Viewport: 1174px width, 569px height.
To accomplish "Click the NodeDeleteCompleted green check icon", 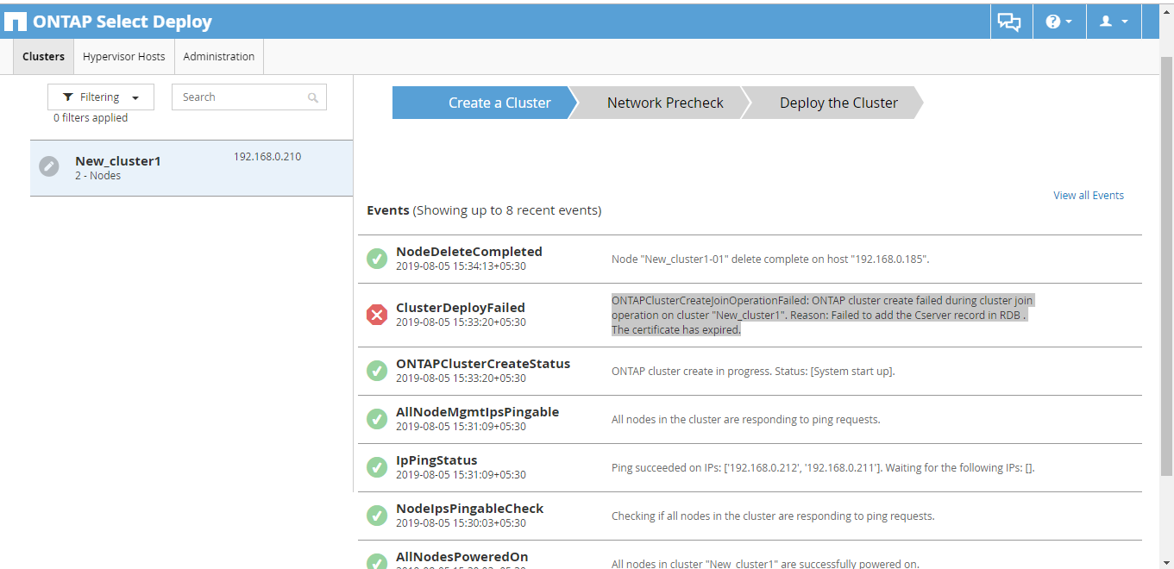I will point(377,259).
